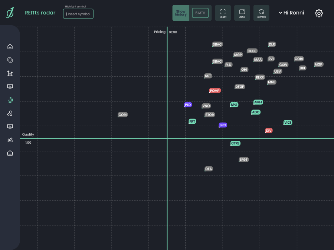Click the red DIV data point
Screen dimensions: 334x250
269,131
